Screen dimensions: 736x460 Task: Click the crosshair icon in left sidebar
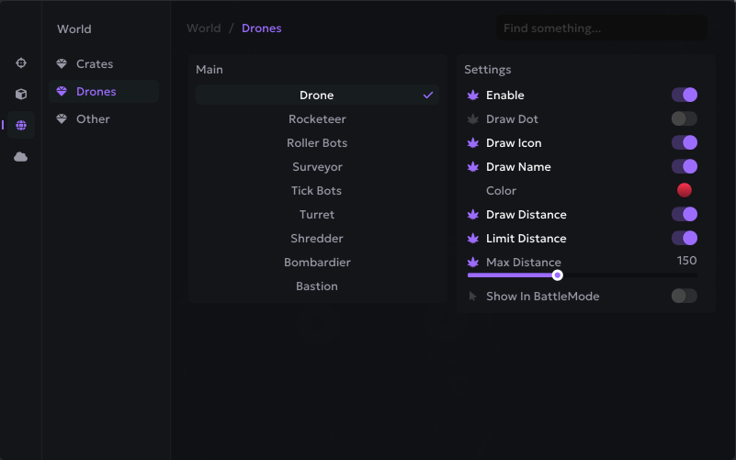[x=21, y=62]
